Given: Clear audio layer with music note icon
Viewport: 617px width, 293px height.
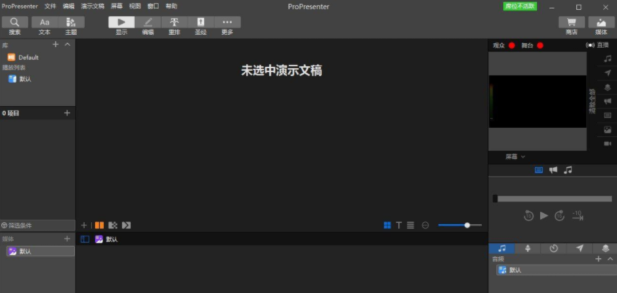Looking at the screenshot, I should pos(608,59).
